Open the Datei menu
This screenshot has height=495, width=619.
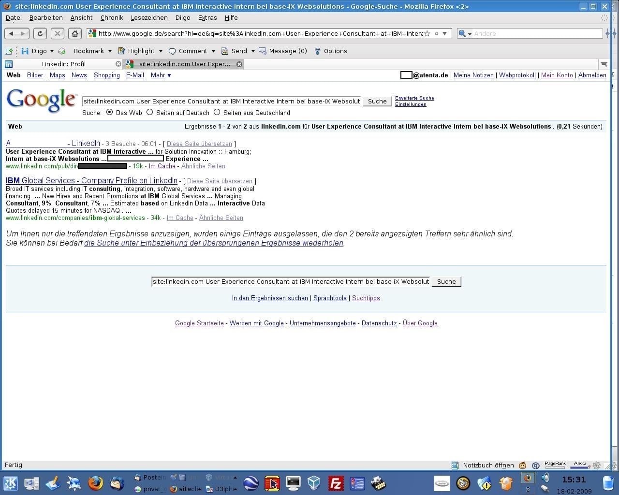(14, 17)
